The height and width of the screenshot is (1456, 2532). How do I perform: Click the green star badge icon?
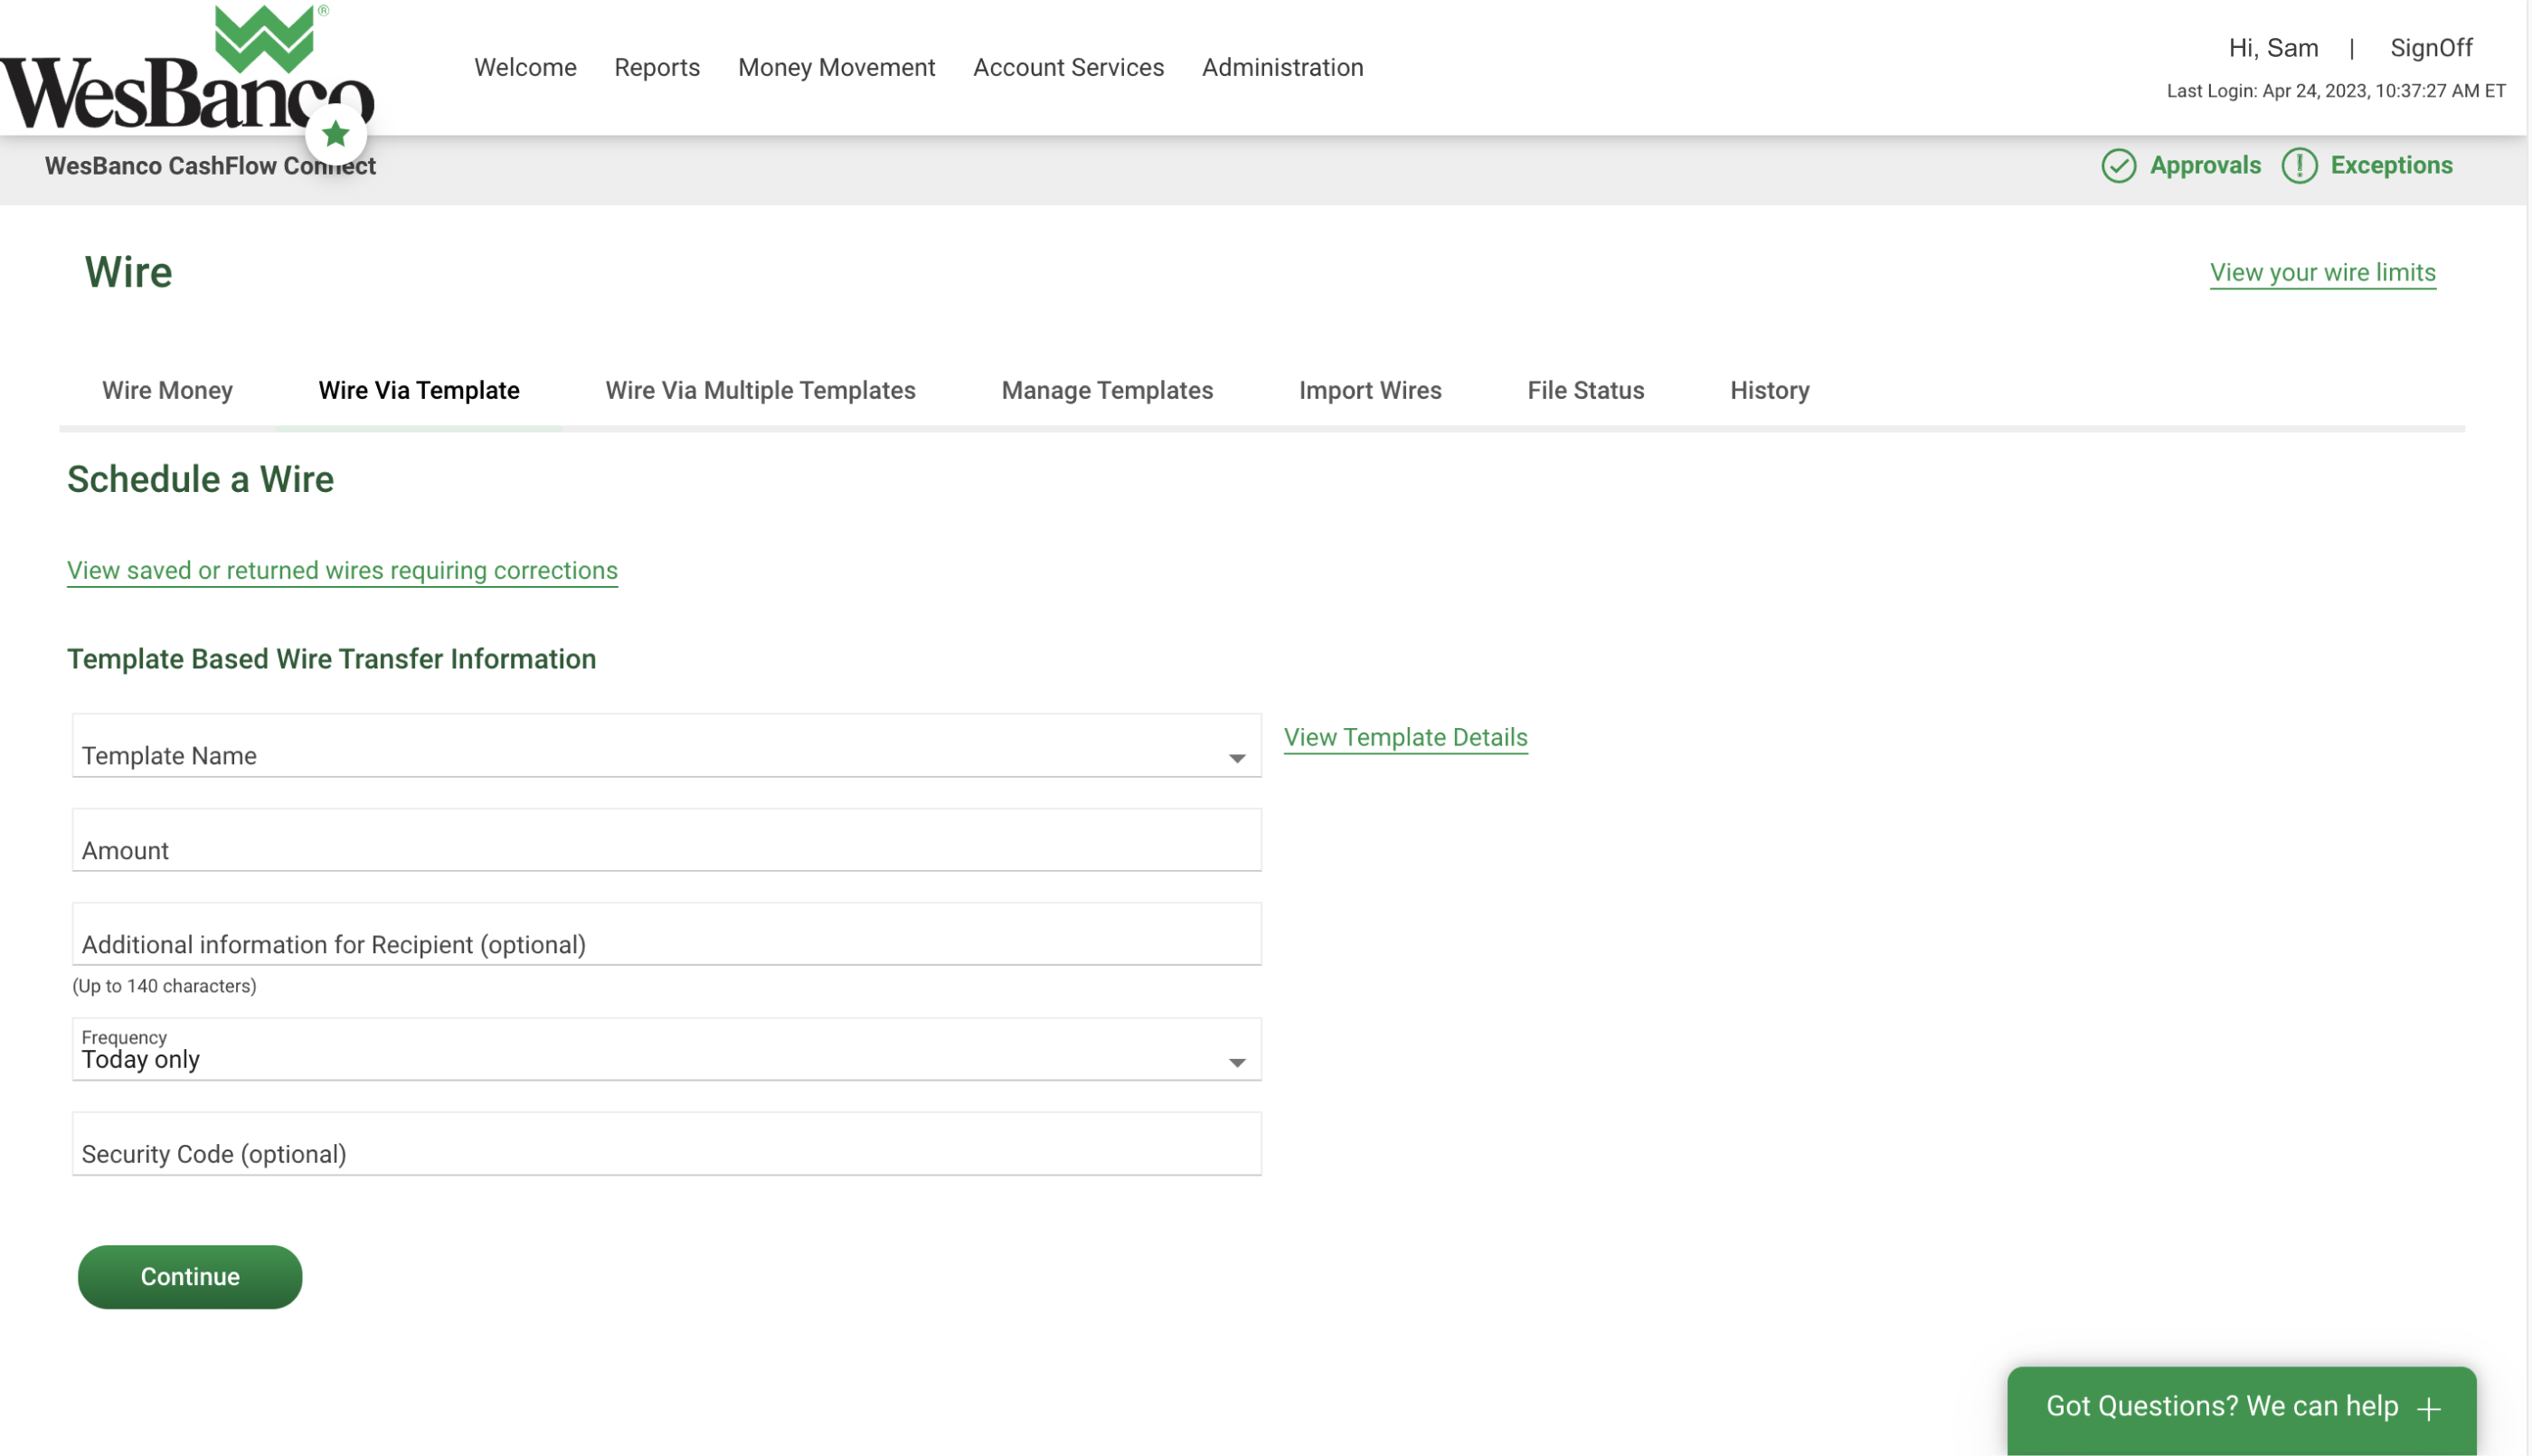(x=335, y=133)
